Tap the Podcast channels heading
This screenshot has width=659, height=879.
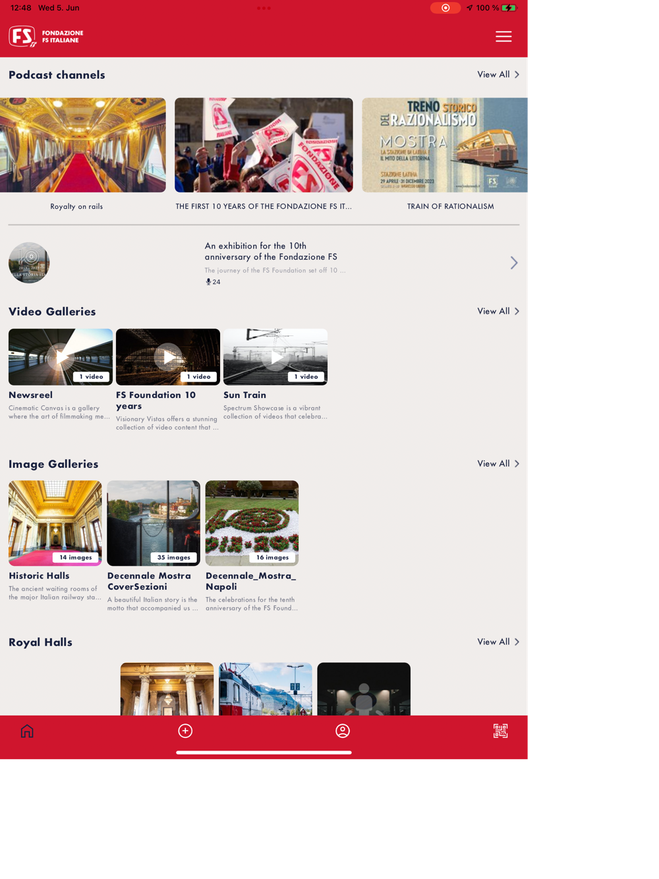click(57, 74)
